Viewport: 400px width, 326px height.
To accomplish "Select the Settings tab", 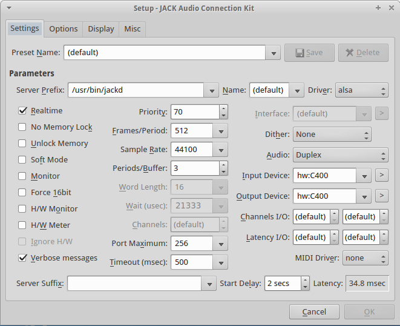I will tap(25, 28).
